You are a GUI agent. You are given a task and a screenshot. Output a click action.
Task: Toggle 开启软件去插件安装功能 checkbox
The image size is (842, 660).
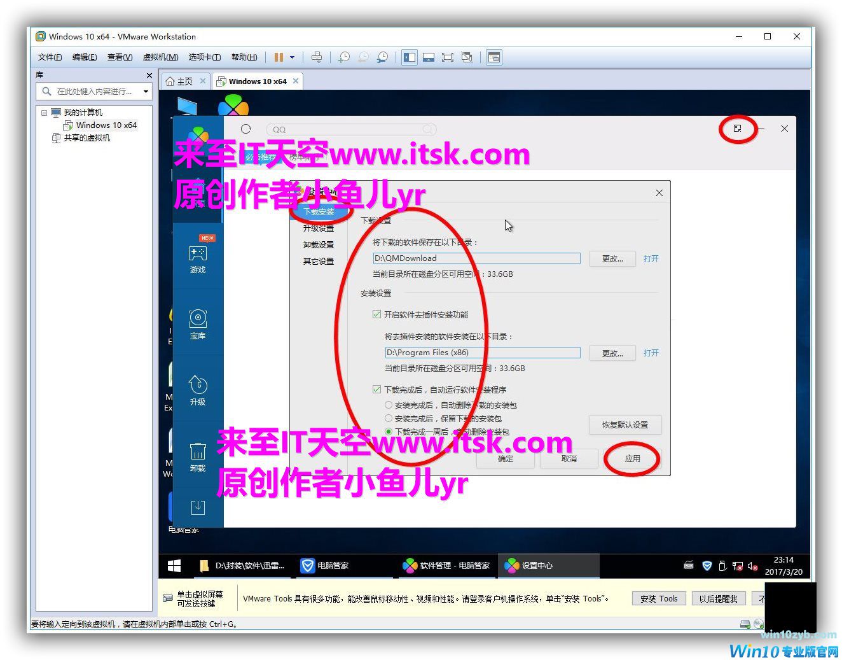377,314
